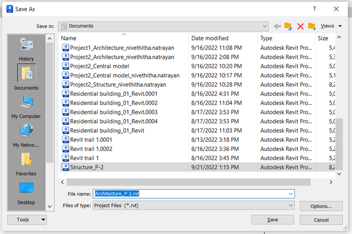Click file list horizontal scroll left arrow
The image size is (352, 234).
click(x=62, y=182)
